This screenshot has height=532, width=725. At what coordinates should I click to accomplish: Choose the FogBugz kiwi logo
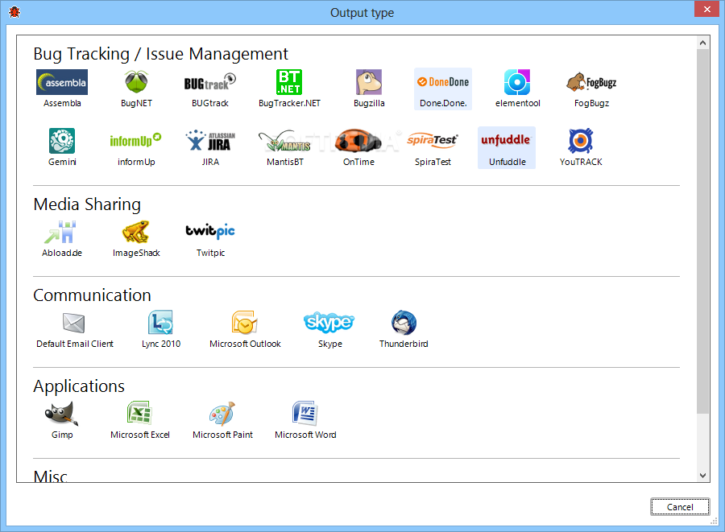tap(591, 82)
